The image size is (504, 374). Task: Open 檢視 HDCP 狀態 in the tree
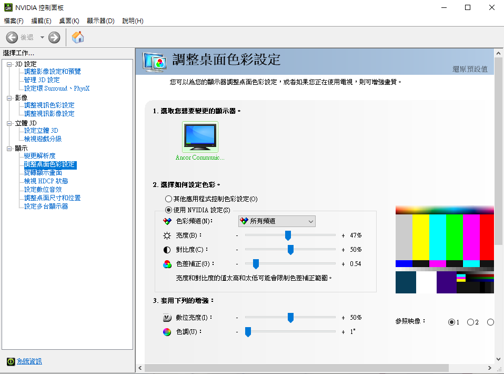pyautogui.click(x=46, y=181)
